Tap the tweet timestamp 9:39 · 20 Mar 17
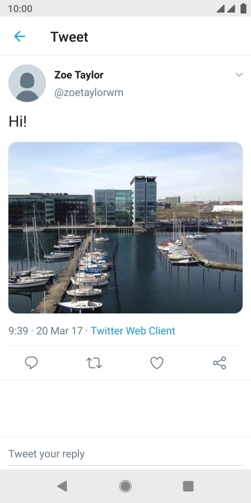This screenshot has height=503, width=251. tap(45, 331)
